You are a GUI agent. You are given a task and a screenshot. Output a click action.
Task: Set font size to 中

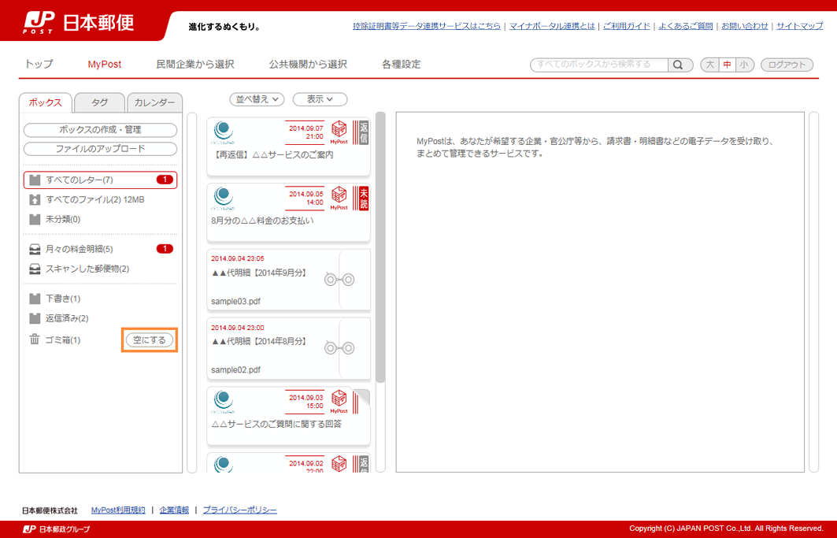[727, 65]
